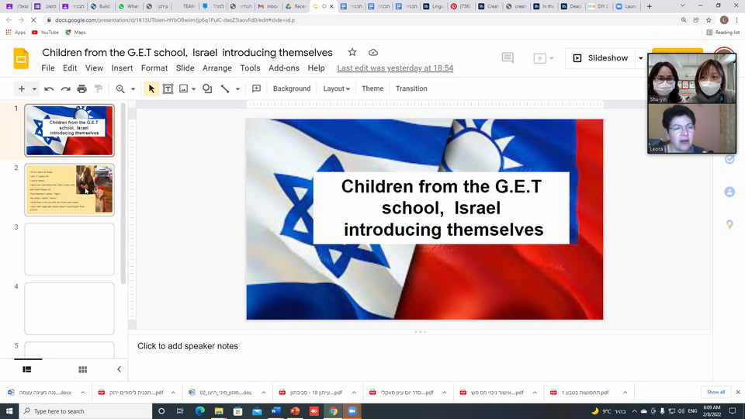Select the arrow cursor tool

pyautogui.click(x=151, y=89)
